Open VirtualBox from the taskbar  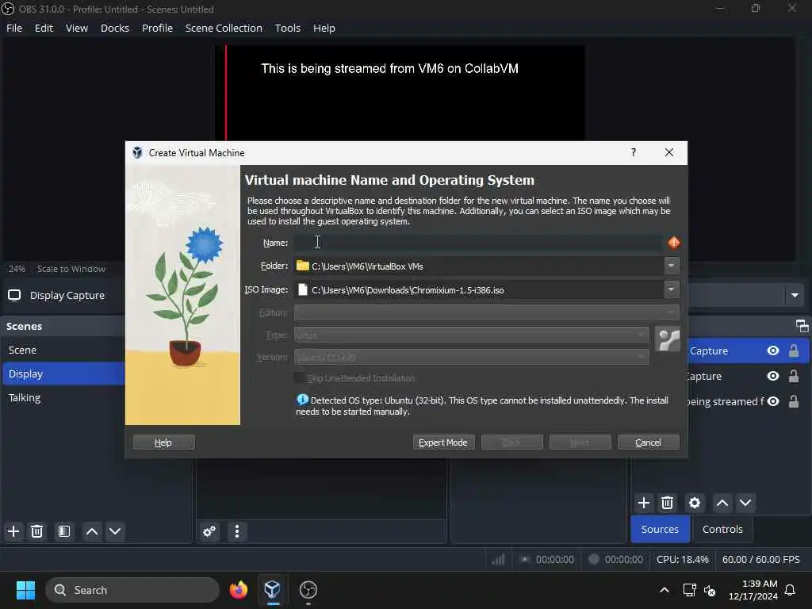273,590
